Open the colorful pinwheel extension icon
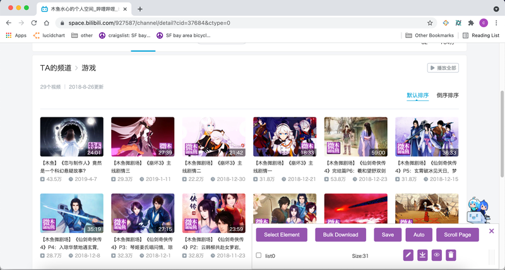Screen dimensions: 505x270 [446, 23]
